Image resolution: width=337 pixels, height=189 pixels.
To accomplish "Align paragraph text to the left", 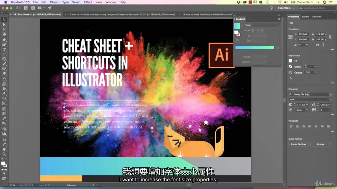I will click(291, 126).
